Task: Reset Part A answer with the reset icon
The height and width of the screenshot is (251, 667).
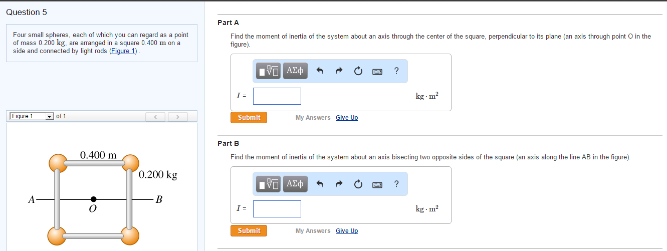Action: (x=358, y=71)
